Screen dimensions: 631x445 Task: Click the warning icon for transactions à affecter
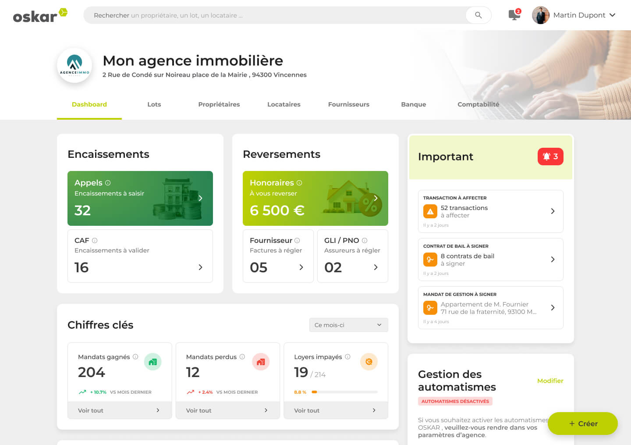[x=430, y=211]
